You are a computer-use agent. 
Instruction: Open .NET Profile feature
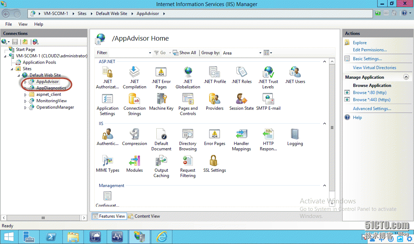click(x=214, y=75)
